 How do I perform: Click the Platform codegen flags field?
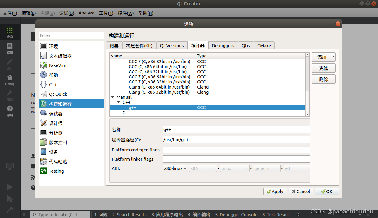[x=236, y=150]
